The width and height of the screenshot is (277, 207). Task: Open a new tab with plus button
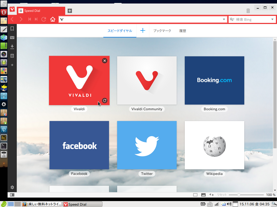pos(70,11)
